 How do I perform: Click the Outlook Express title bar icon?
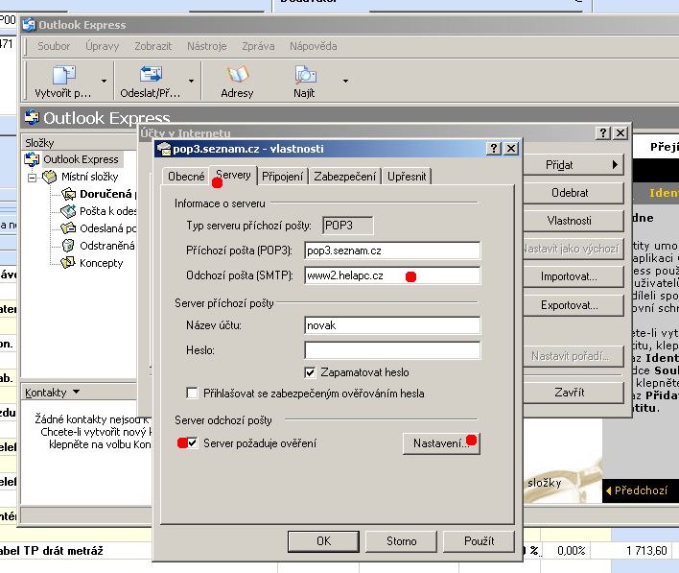coord(29,24)
